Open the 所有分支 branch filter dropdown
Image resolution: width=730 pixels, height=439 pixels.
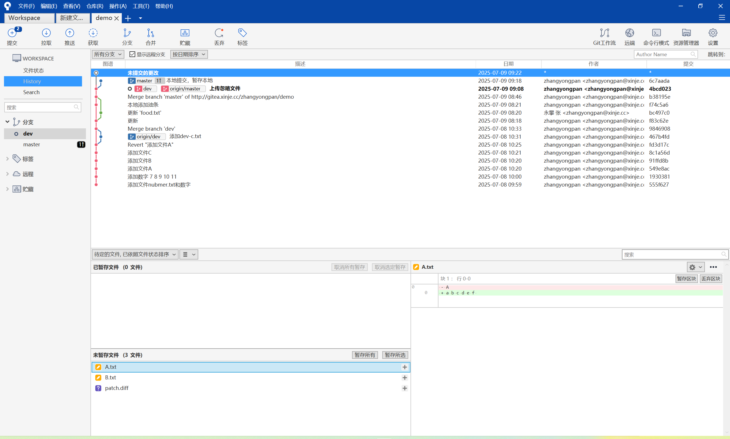(108, 54)
